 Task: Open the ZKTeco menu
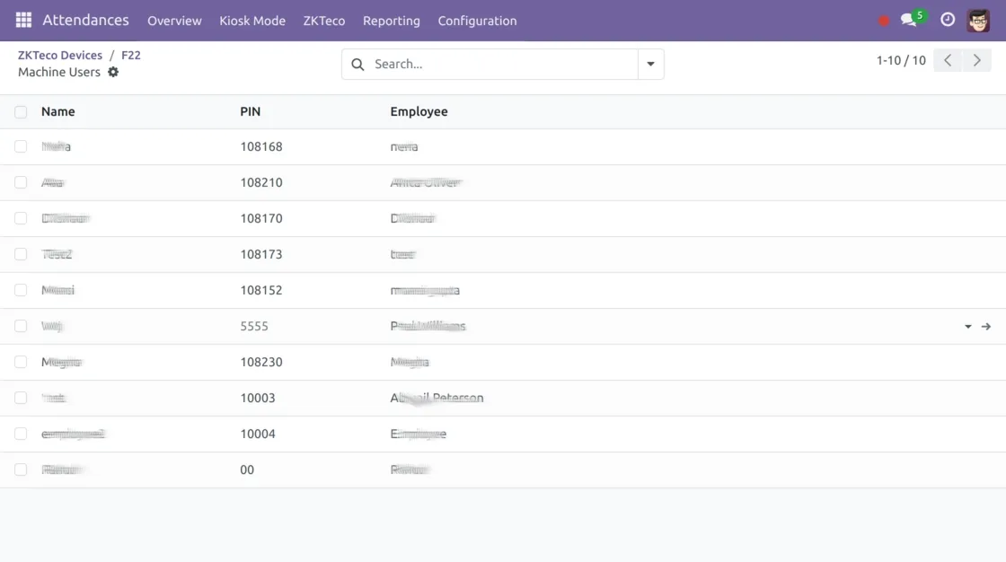324,21
